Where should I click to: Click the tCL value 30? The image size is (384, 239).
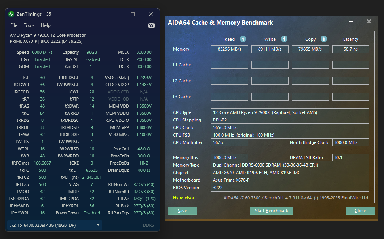coord(42,78)
